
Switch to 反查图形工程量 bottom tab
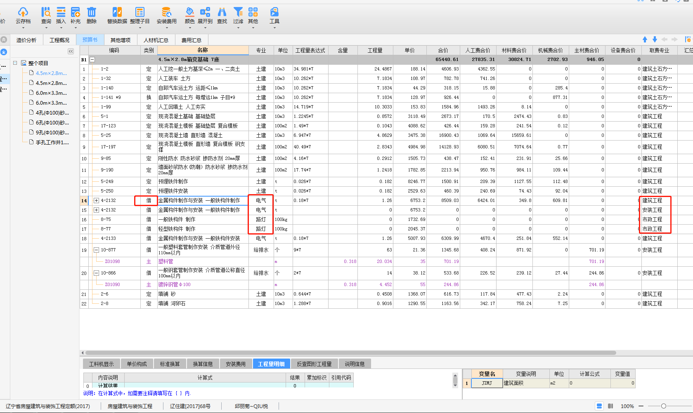coord(315,364)
